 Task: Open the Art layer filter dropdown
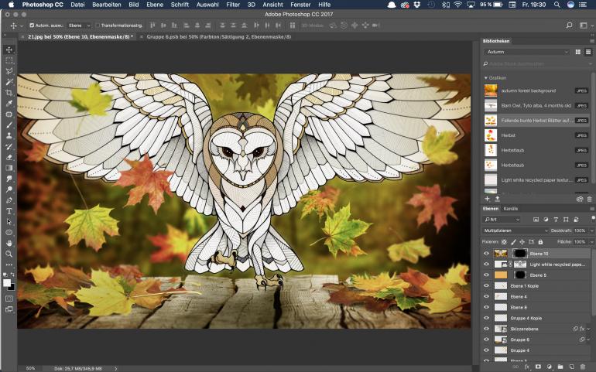coord(502,220)
